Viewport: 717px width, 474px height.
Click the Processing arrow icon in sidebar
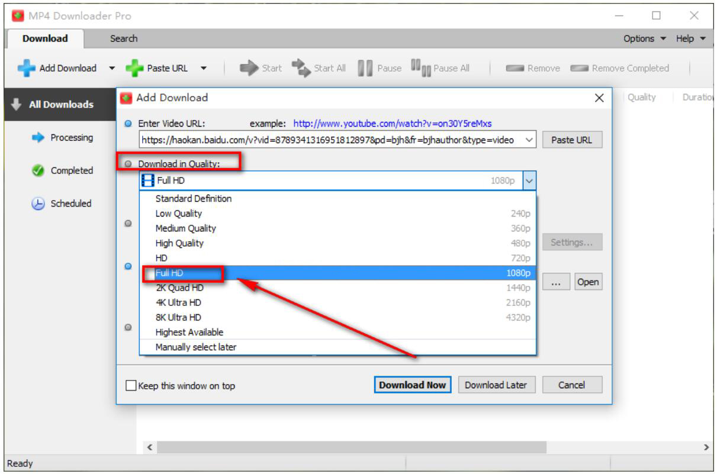coord(38,137)
